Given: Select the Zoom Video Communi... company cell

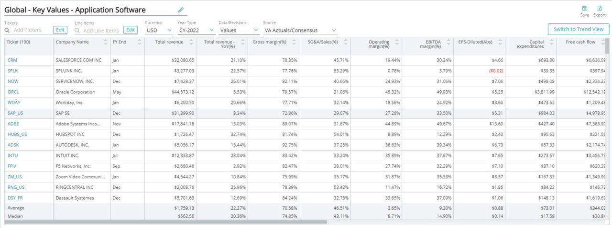Looking at the screenshot, I should [82, 176].
